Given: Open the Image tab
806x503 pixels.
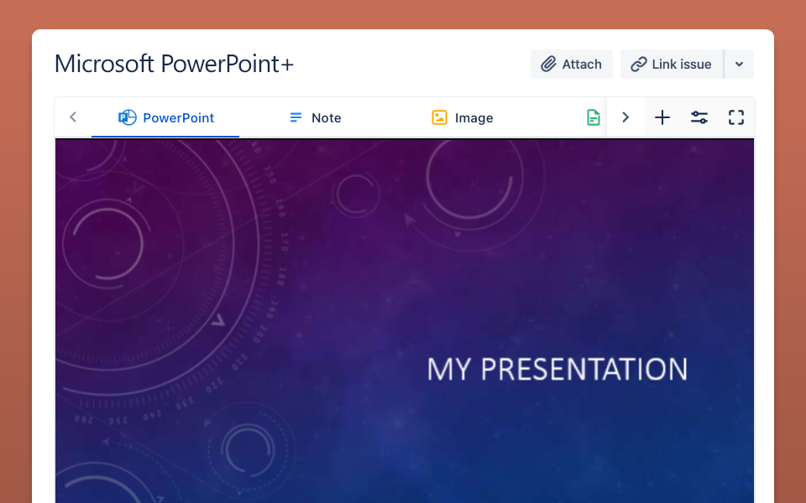Looking at the screenshot, I should pos(462,117).
